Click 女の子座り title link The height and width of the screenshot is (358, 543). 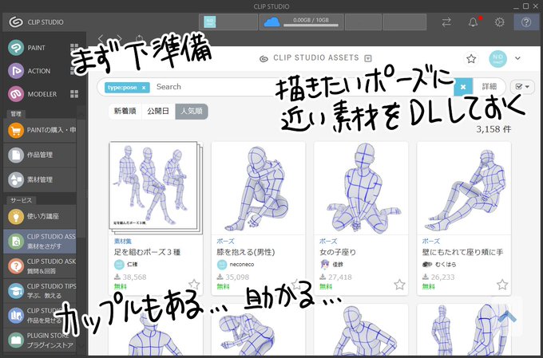337,252
